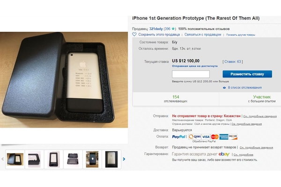The image size is (281, 187).
Task: Show previous thumbnails with left arrow
Action: pyautogui.click(x=2, y=159)
